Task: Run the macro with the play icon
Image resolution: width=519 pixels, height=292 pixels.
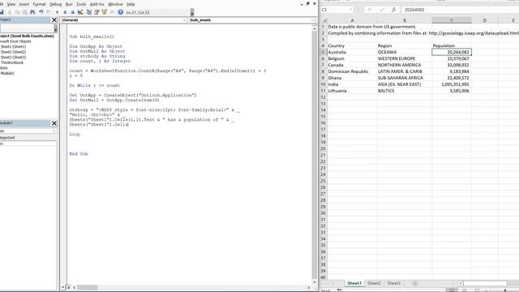Action: click(x=58, y=12)
